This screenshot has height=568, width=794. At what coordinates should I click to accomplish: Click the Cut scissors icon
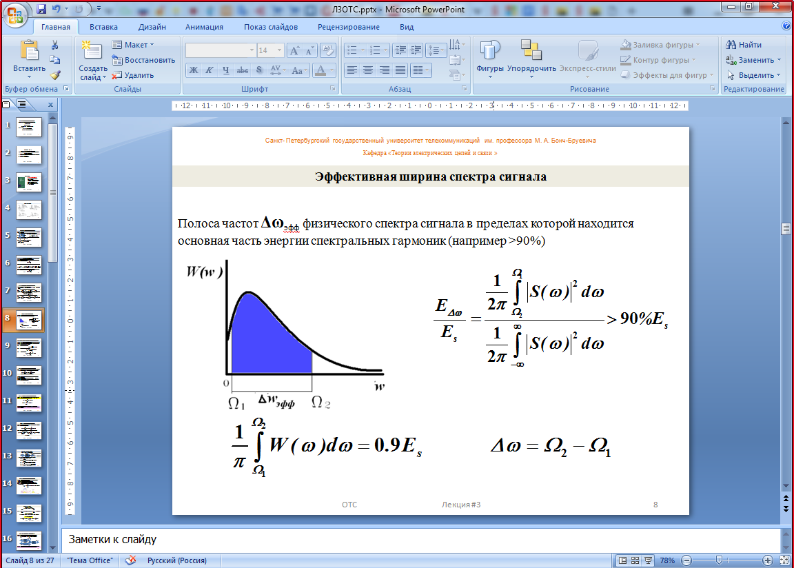pyautogui.click(x=55, y=45)
